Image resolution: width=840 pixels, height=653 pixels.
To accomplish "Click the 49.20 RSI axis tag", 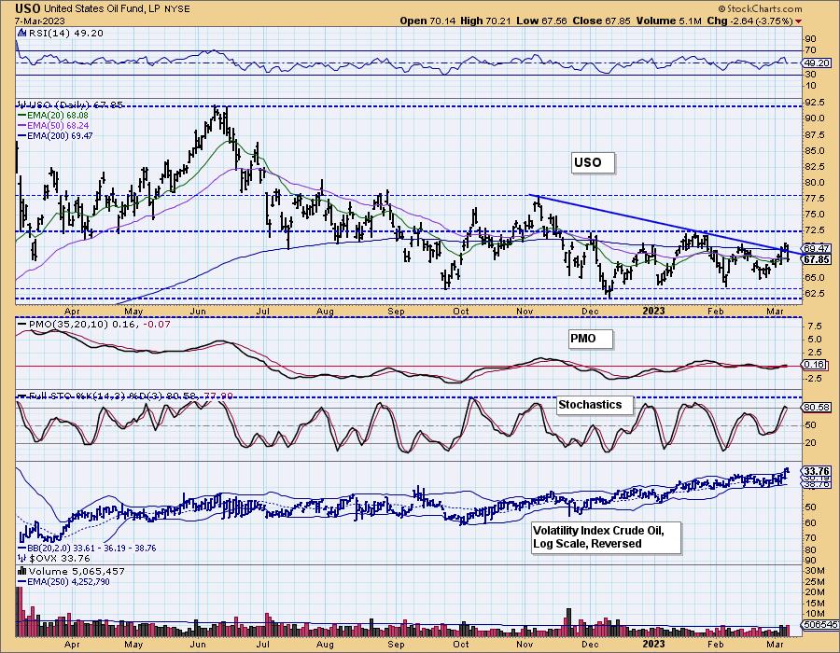I will [x=817, y=63].
